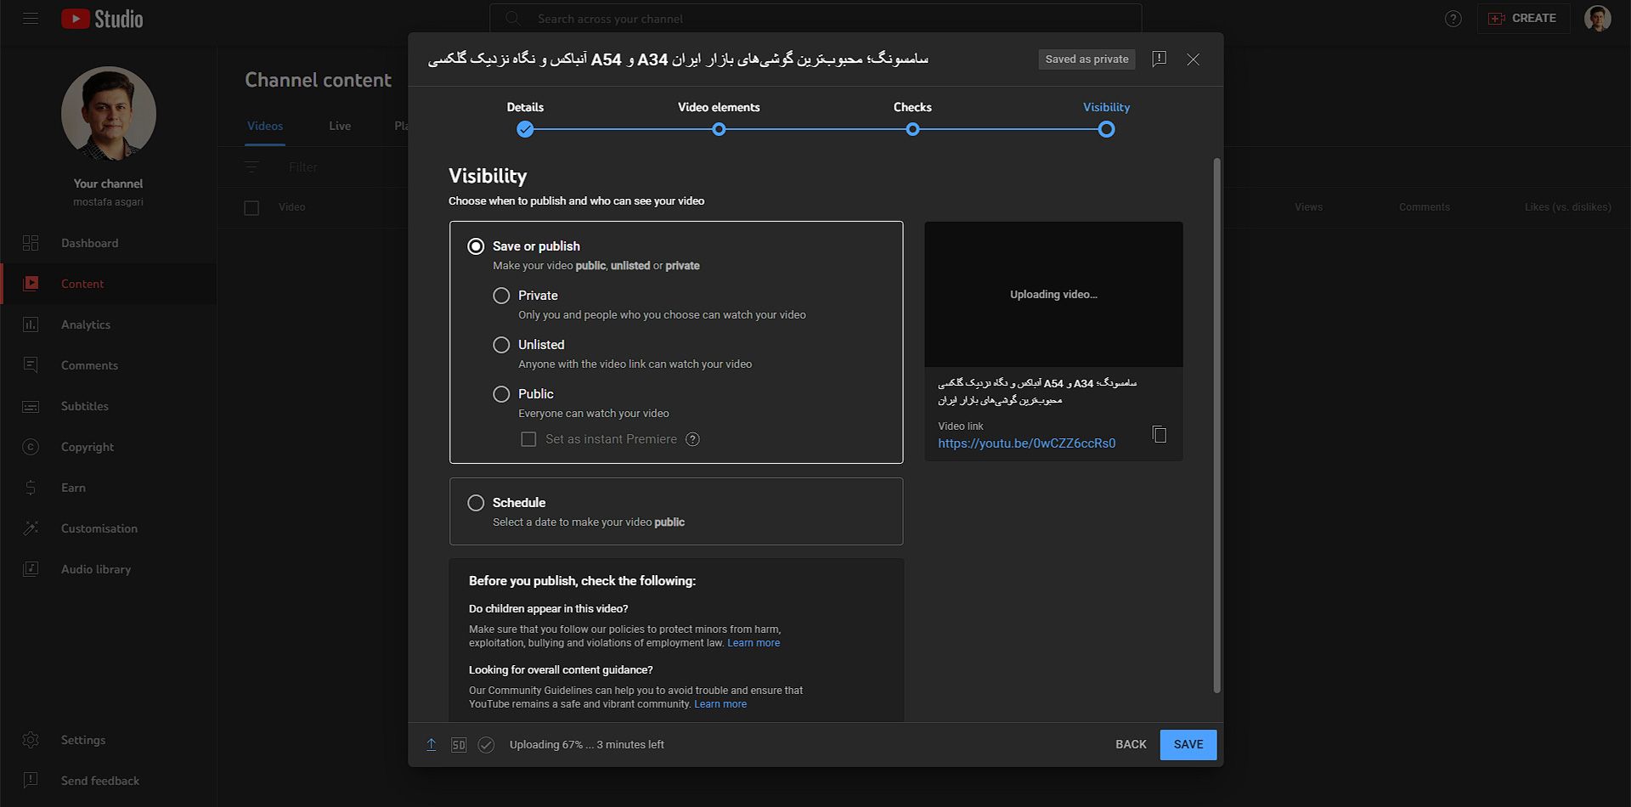Image resolution: width=1631 pixels, height=807 pixels.
Task: Click the upload progress arrow icon
Action: 432,745
